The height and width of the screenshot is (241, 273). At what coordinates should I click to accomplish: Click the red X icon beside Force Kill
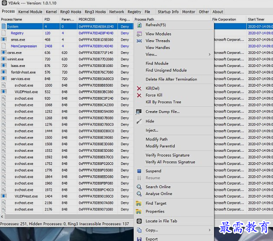[x=139, y=95]
